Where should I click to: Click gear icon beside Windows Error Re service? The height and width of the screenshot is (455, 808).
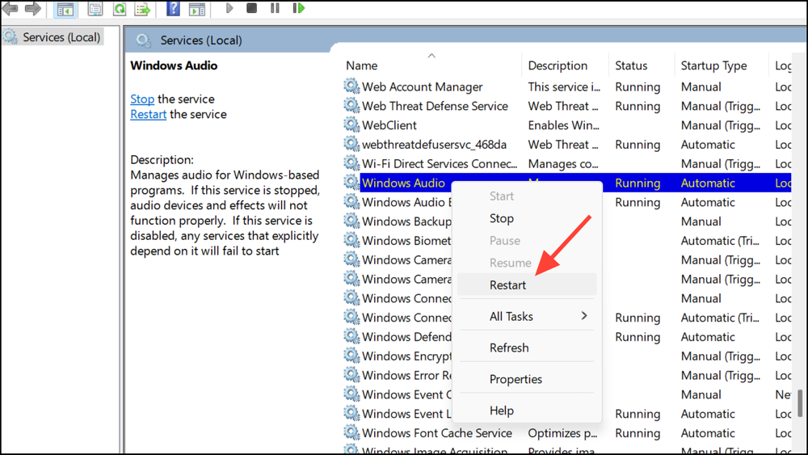click(x=352, y=375)
